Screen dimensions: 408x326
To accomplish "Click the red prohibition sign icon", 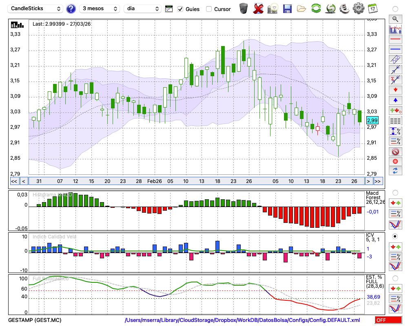I will (395, 152).
